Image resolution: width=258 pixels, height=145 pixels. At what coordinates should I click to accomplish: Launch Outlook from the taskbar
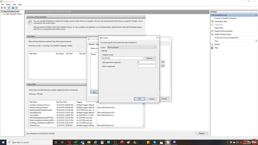tap(82, 142)
